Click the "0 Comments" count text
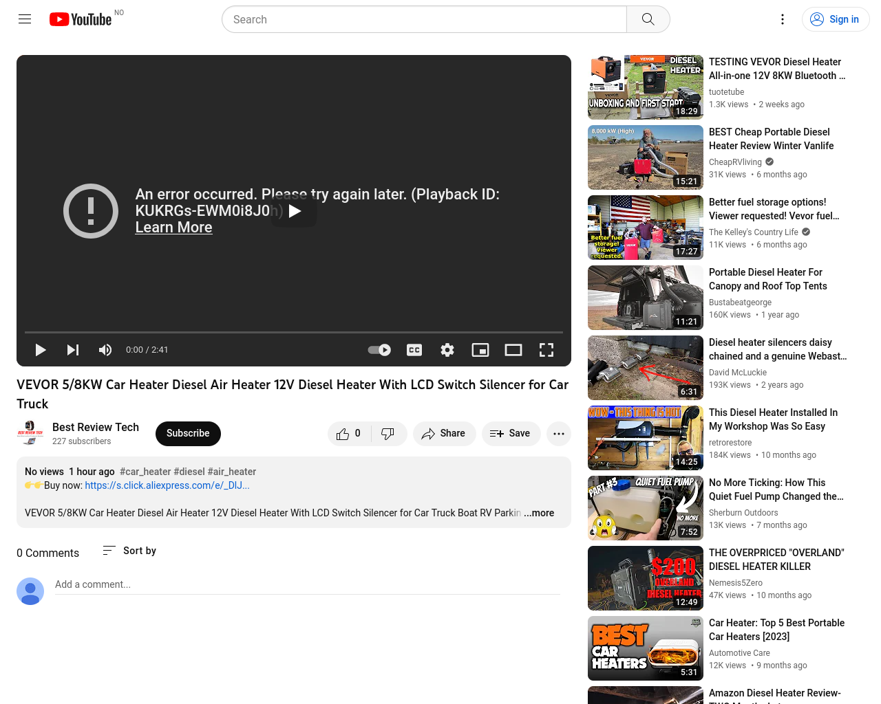 pos(48,553)
